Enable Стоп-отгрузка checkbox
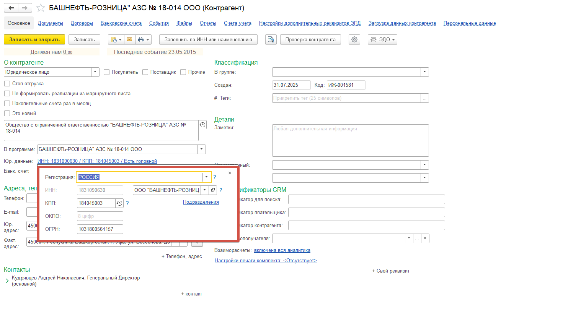Viewport: 563px width, 315px height. (7, 83)
